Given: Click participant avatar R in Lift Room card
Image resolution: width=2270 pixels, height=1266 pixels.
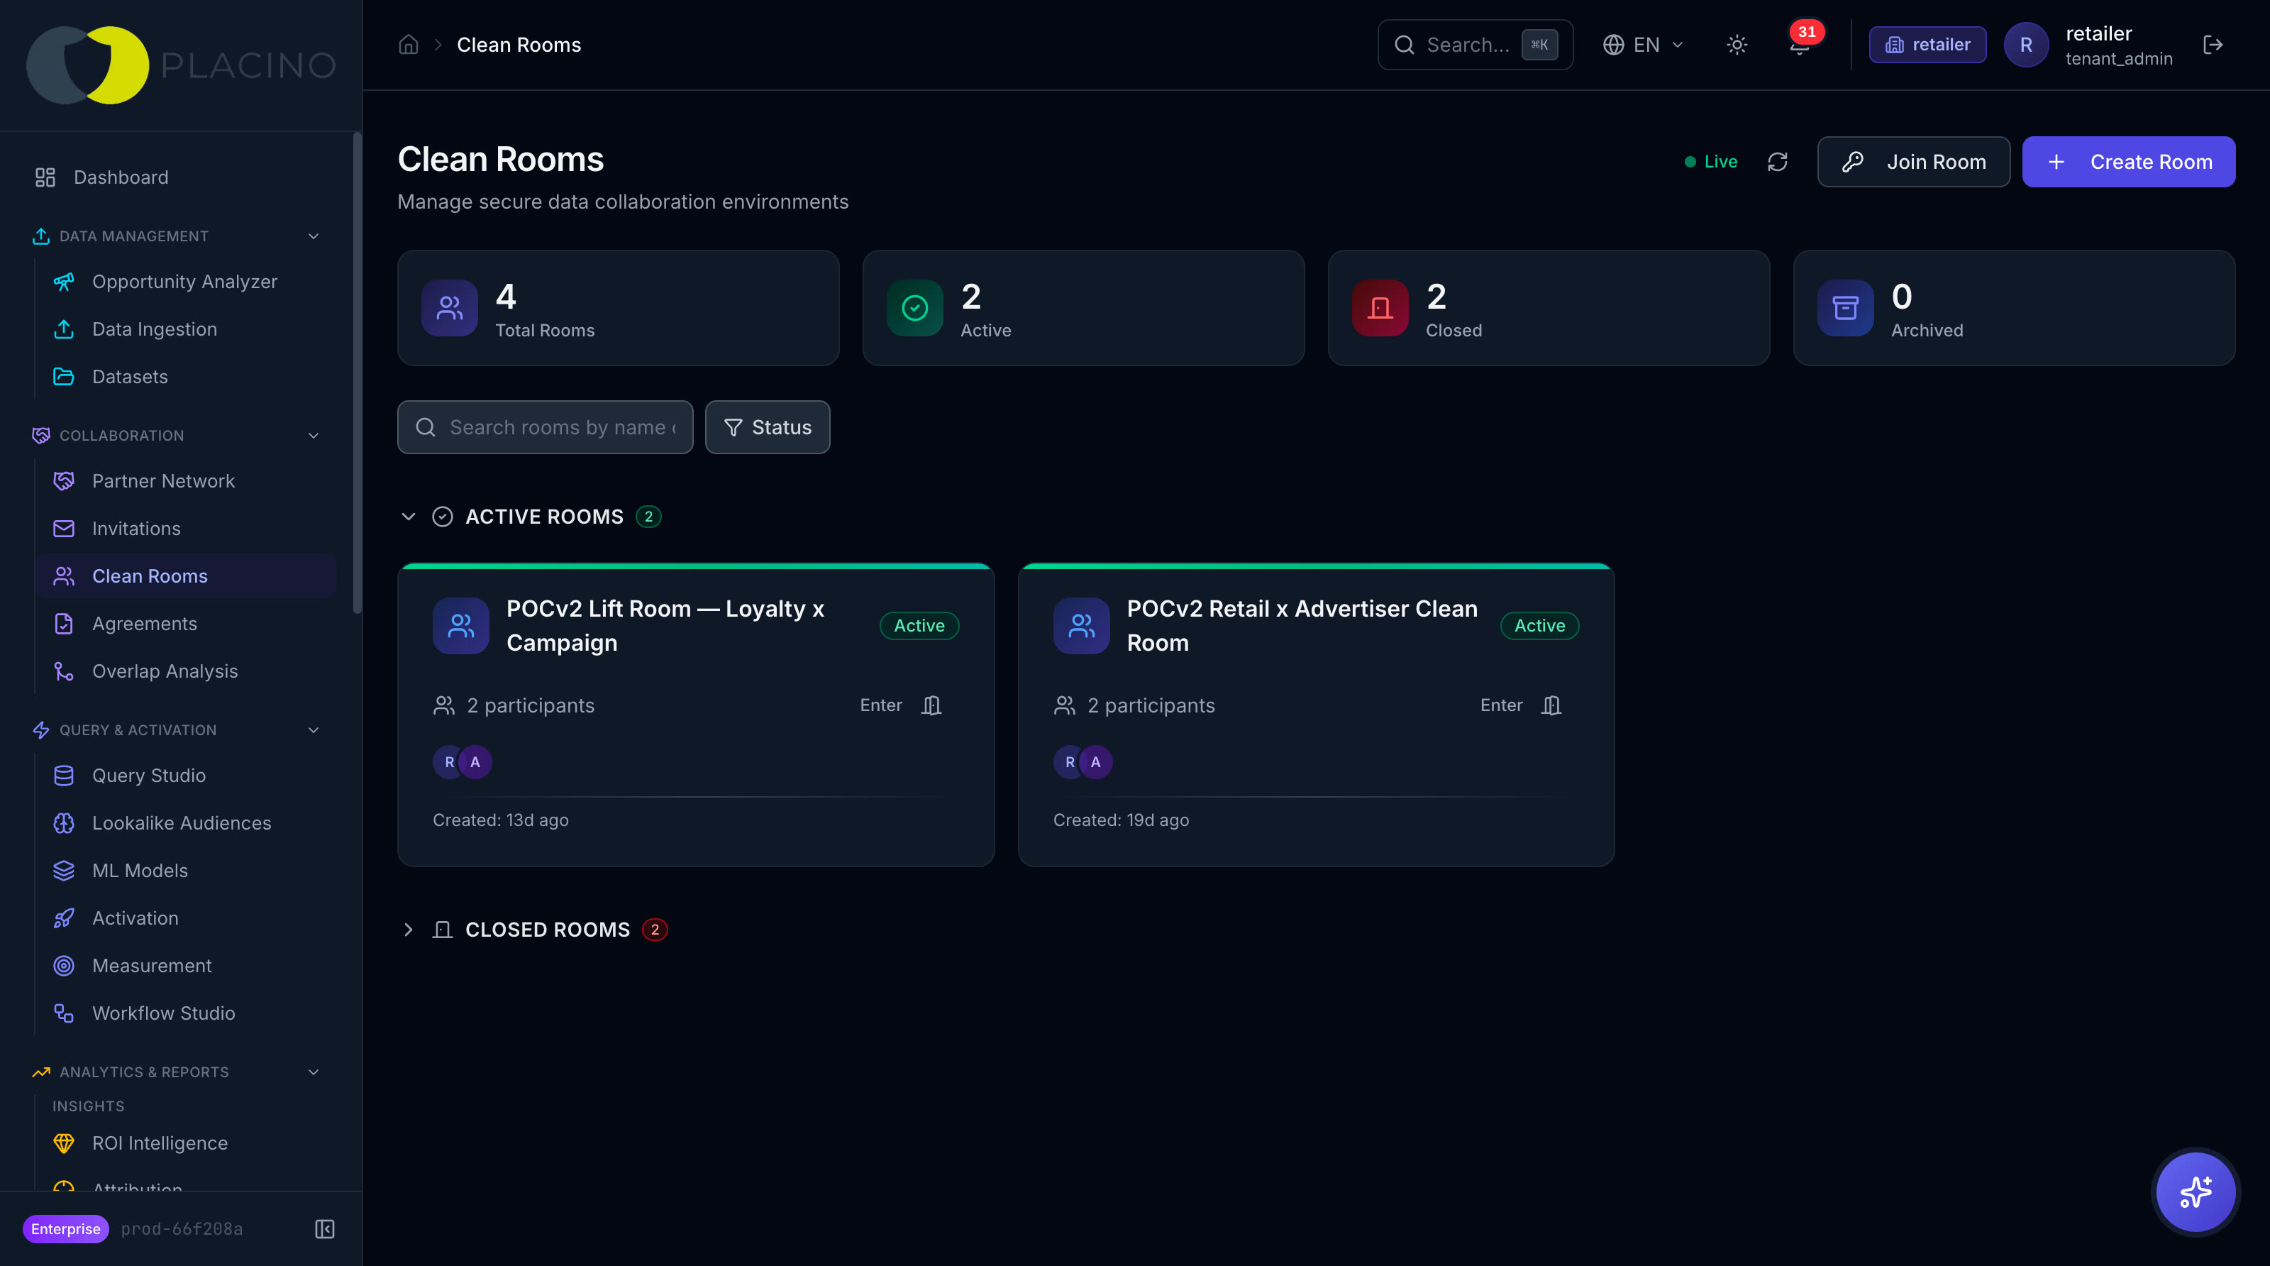Looking at the screenshot, I should click(x=448, y=761).
